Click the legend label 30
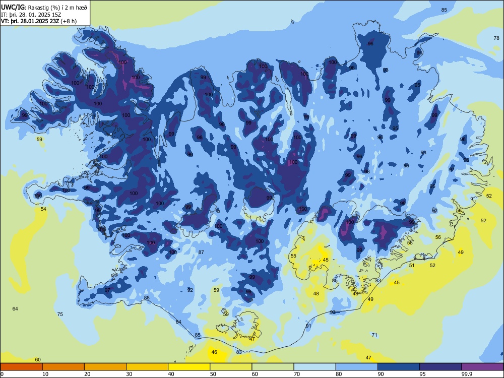The width and height of the screenshot is (504, 378). (x=129, y=374)
